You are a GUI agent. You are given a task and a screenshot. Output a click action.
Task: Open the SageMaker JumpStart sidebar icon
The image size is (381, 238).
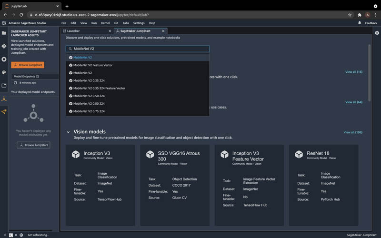click(4, 99)
